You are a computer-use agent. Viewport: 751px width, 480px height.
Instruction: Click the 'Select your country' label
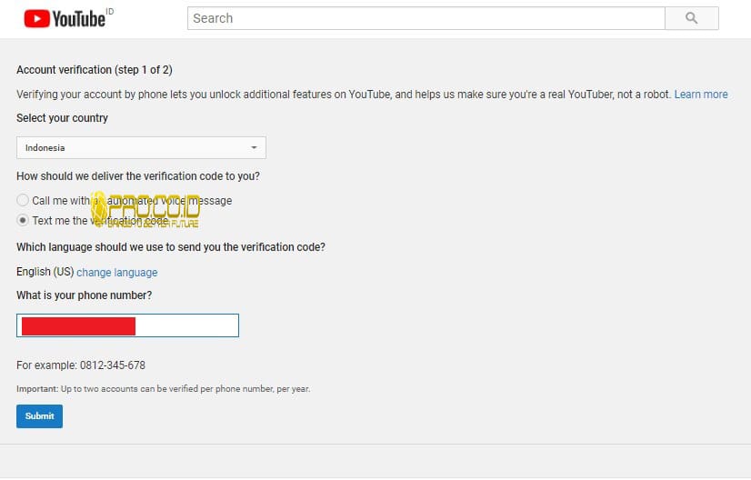pyautogui.click(x=62, y=118)
